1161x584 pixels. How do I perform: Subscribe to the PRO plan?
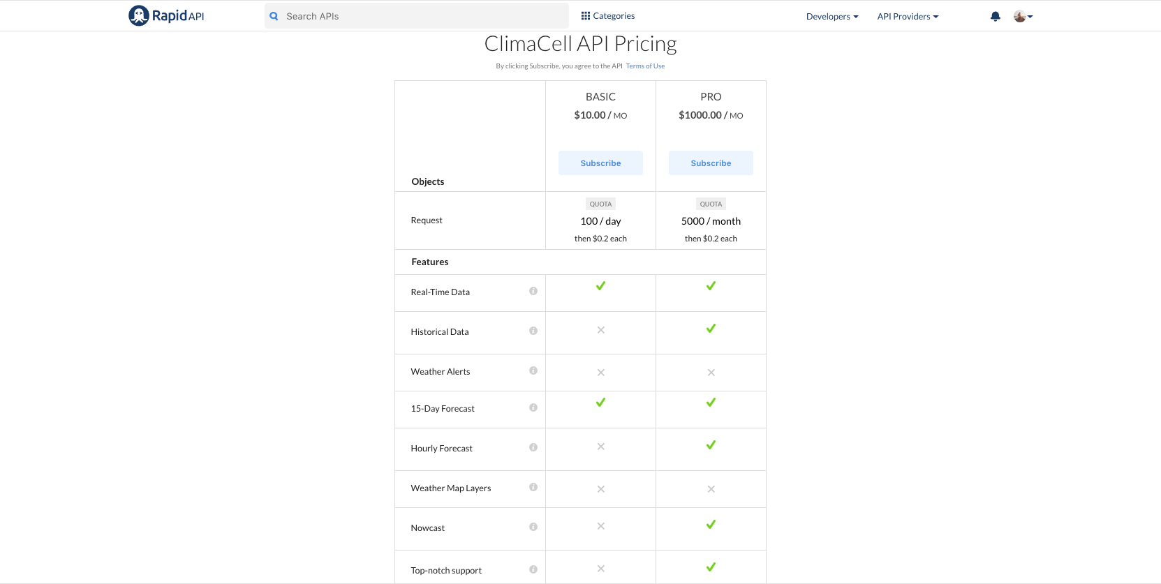[711, 163]
